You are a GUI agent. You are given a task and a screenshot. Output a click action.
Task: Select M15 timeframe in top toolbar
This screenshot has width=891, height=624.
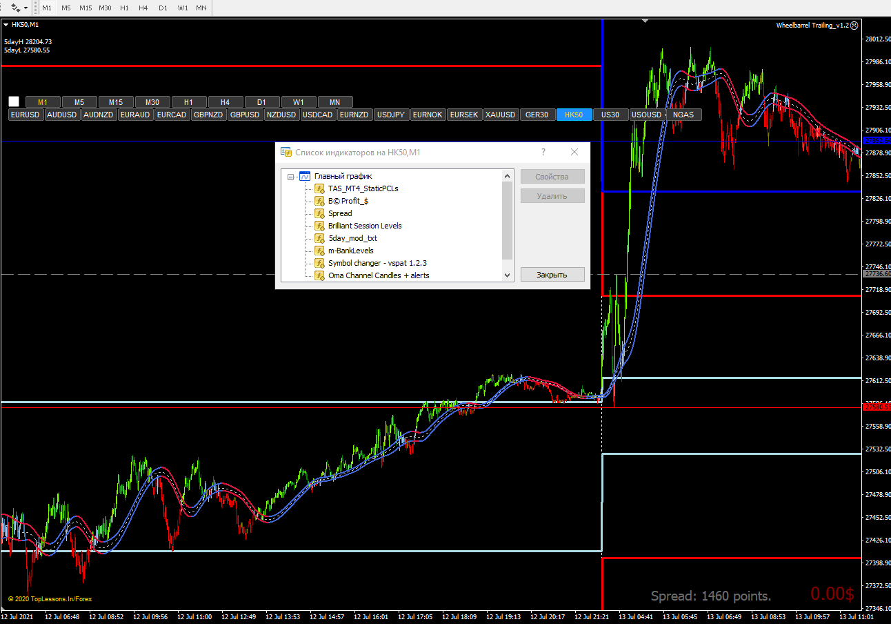point(86,8)
